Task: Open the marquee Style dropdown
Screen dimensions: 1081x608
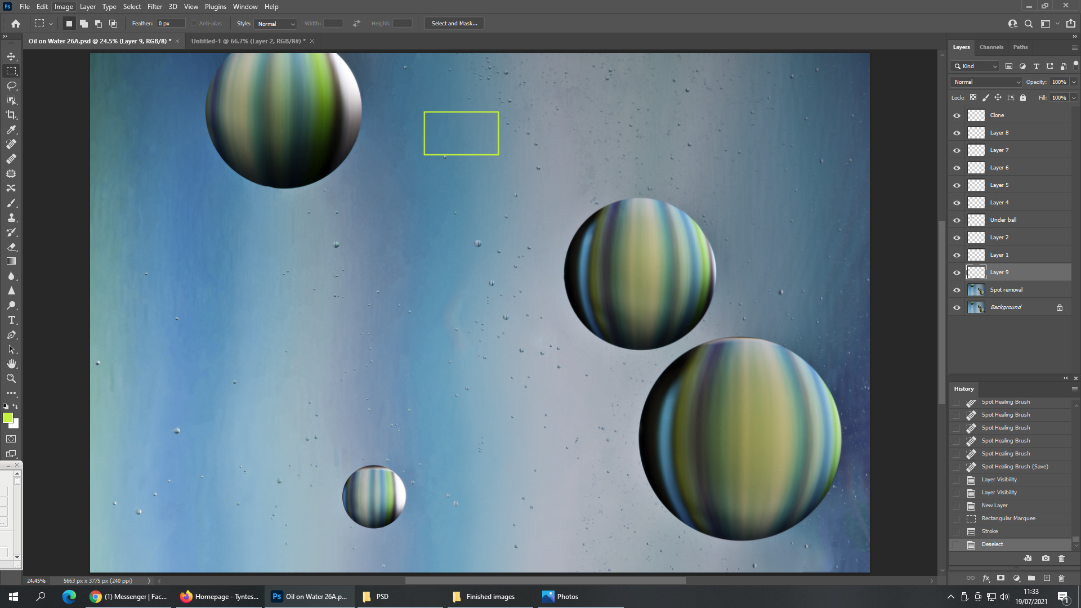Action: [275, 24]
